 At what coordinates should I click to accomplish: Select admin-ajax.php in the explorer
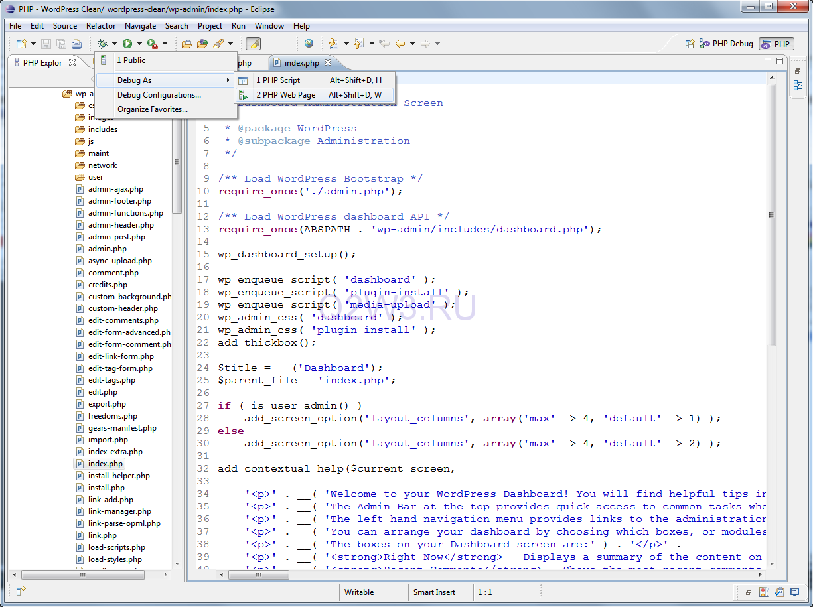(x=115, y=189)
